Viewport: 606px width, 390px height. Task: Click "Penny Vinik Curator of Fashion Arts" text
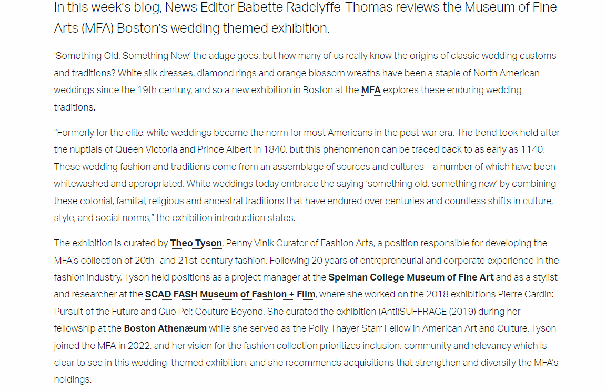tap(298, 243)
